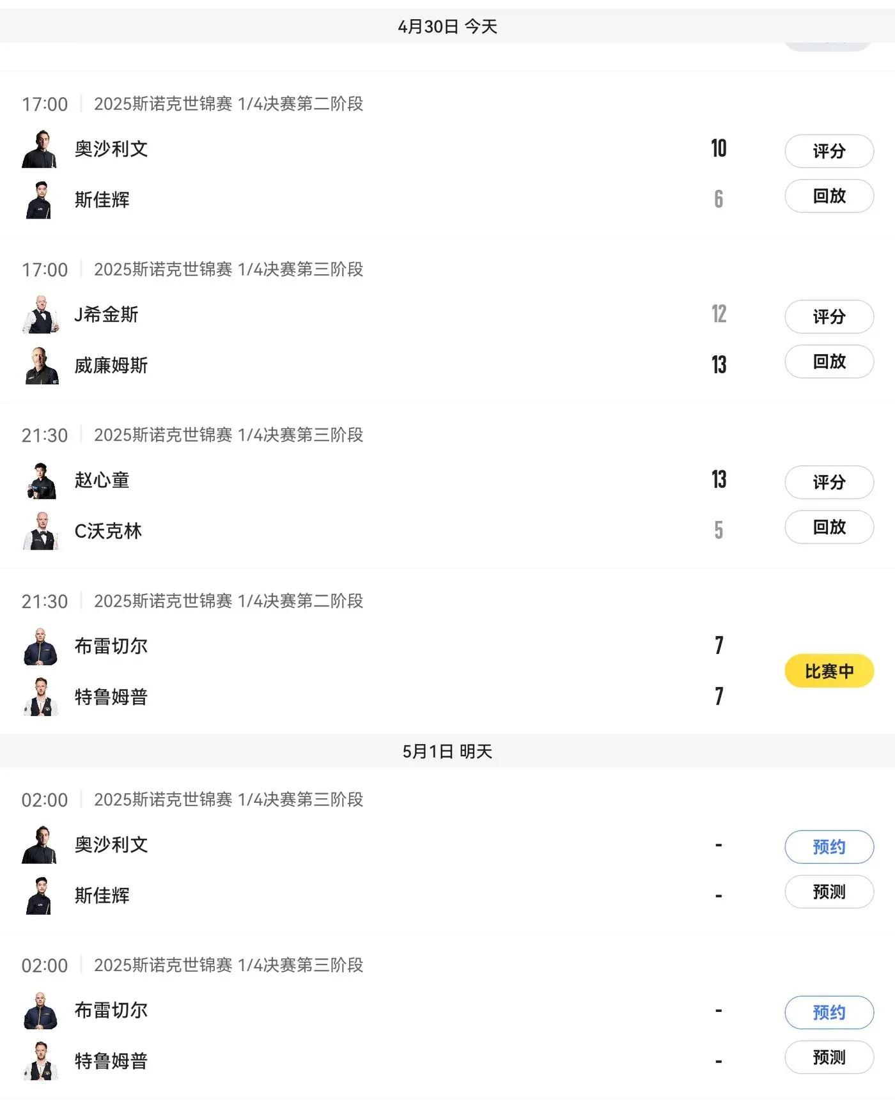Watch 回放 of 奥沙利文 vs 斯佳辉

pyautogui.click(x=829, y=196)
